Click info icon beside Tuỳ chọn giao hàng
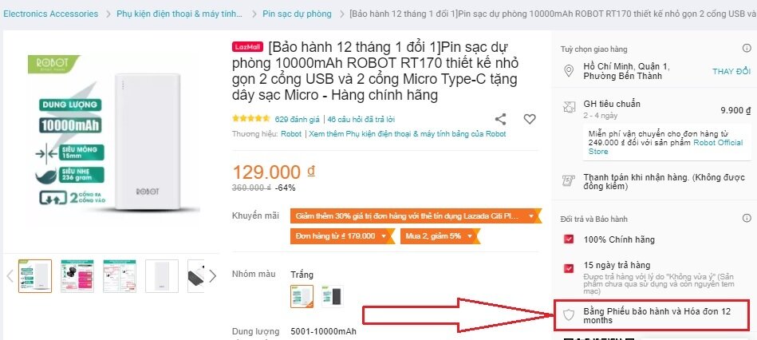This screenshot has width=757, height=340. click(x=747, y=49)
